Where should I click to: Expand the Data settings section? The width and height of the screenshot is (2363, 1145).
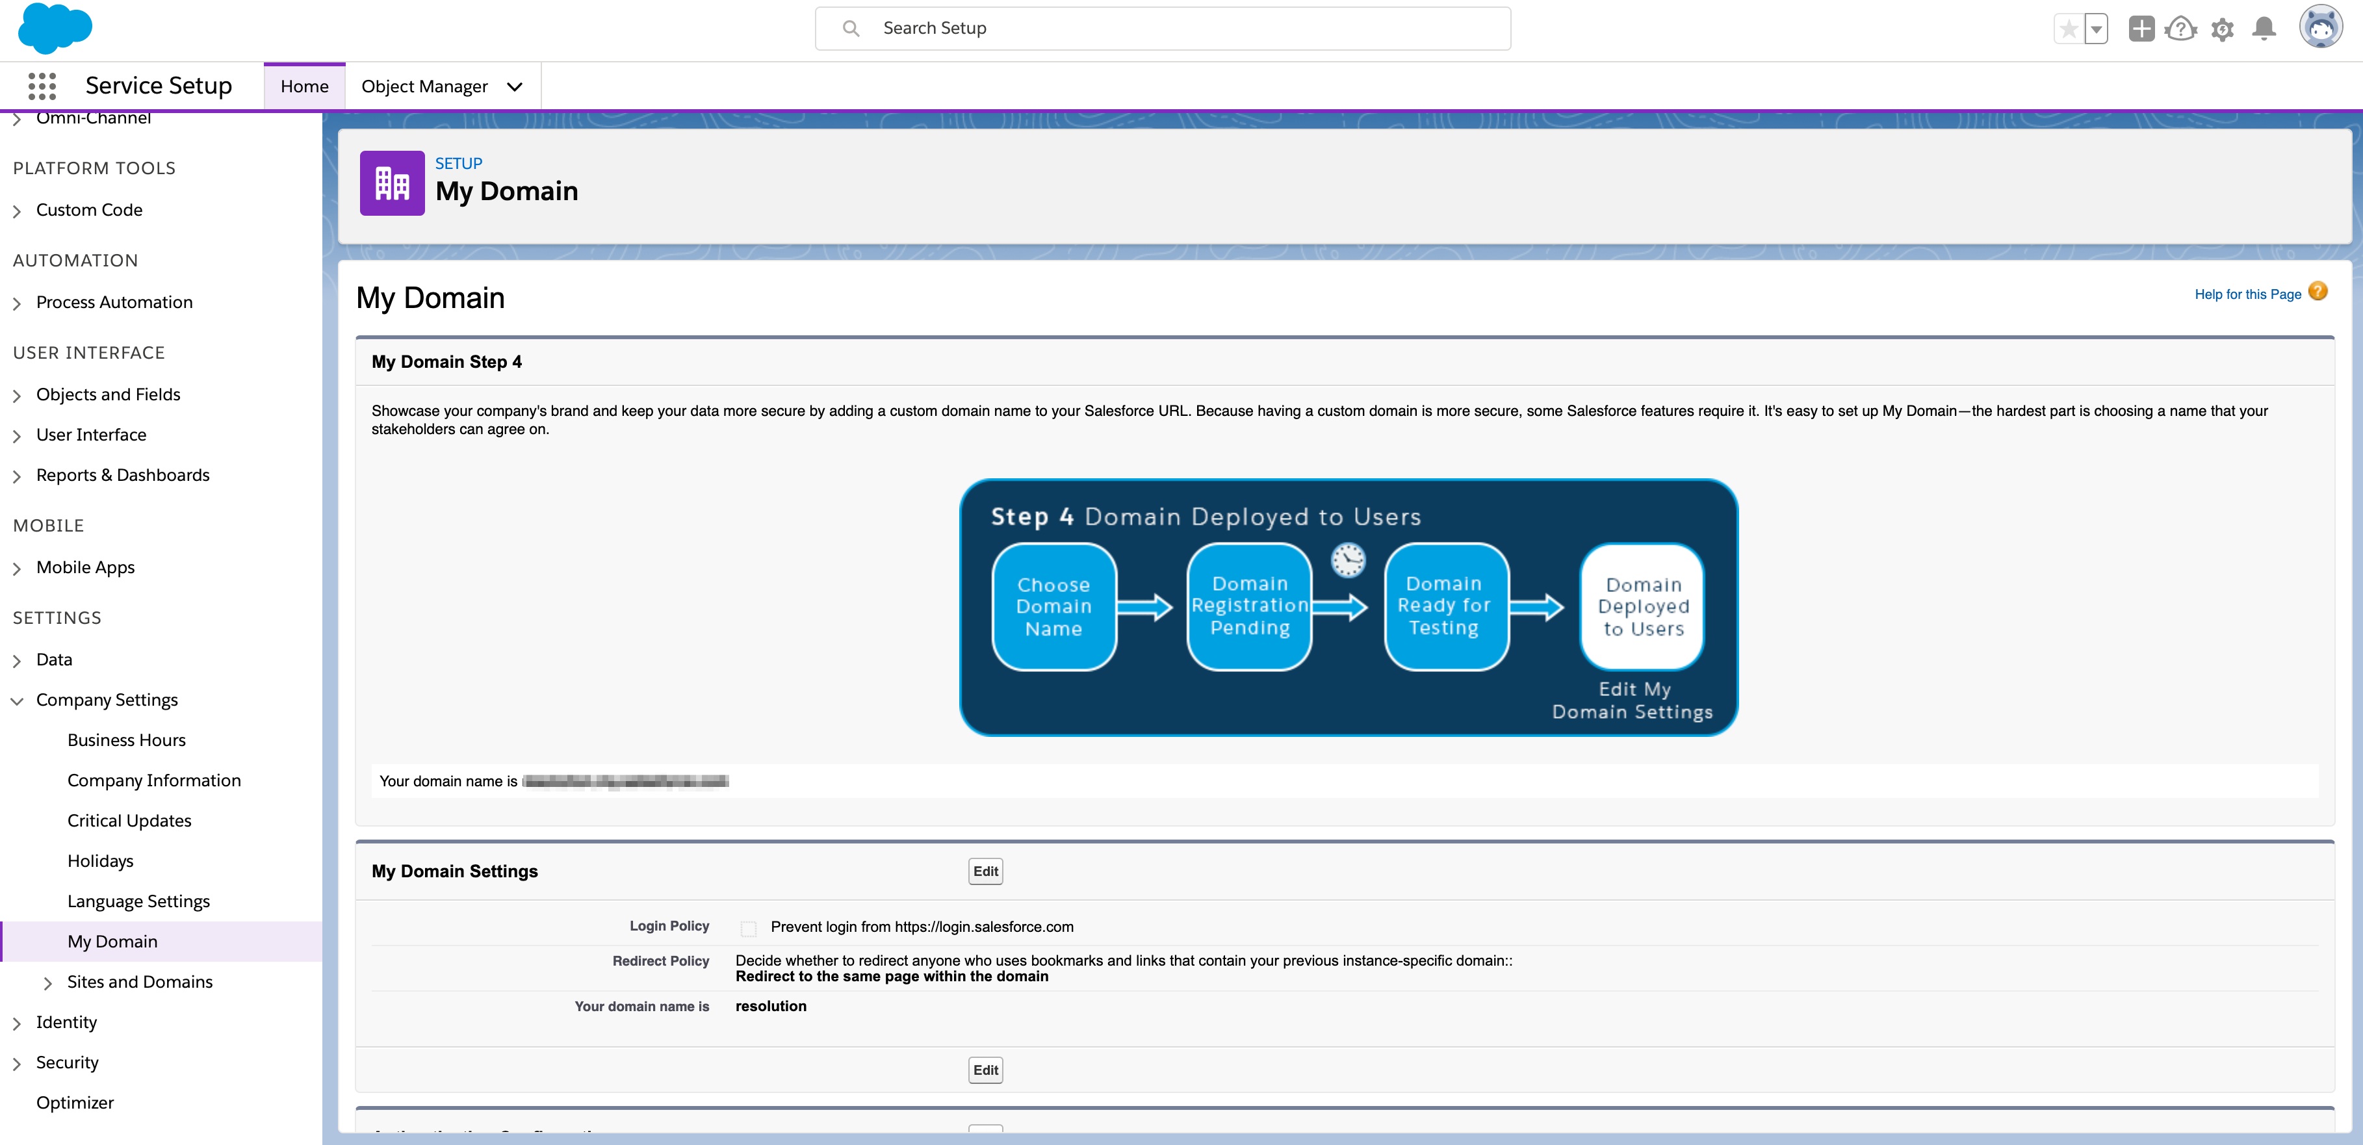click(x=18, y=661)
